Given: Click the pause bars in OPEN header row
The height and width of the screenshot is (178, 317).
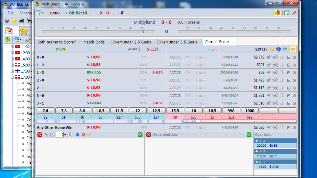Looking at the screenshot, I should [x=213, y=49].
